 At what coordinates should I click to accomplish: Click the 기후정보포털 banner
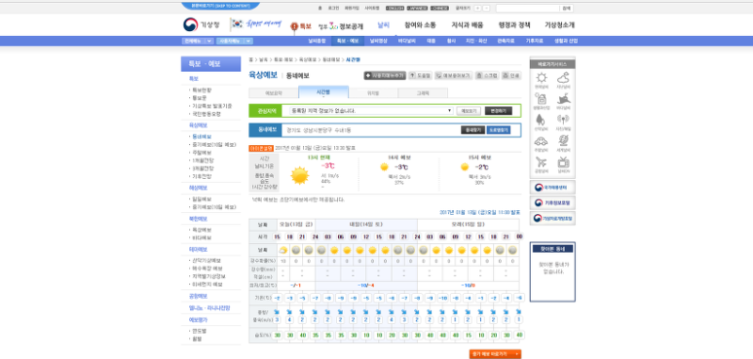[552, 202]
